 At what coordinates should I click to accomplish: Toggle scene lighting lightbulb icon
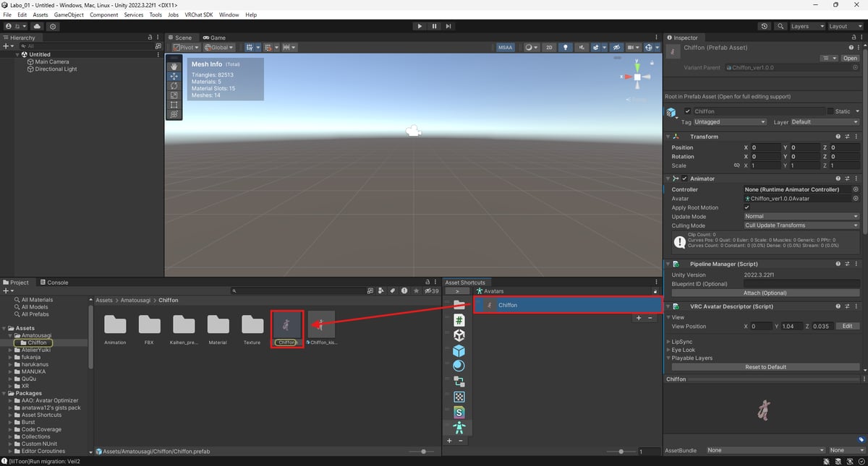coord(566,48)
